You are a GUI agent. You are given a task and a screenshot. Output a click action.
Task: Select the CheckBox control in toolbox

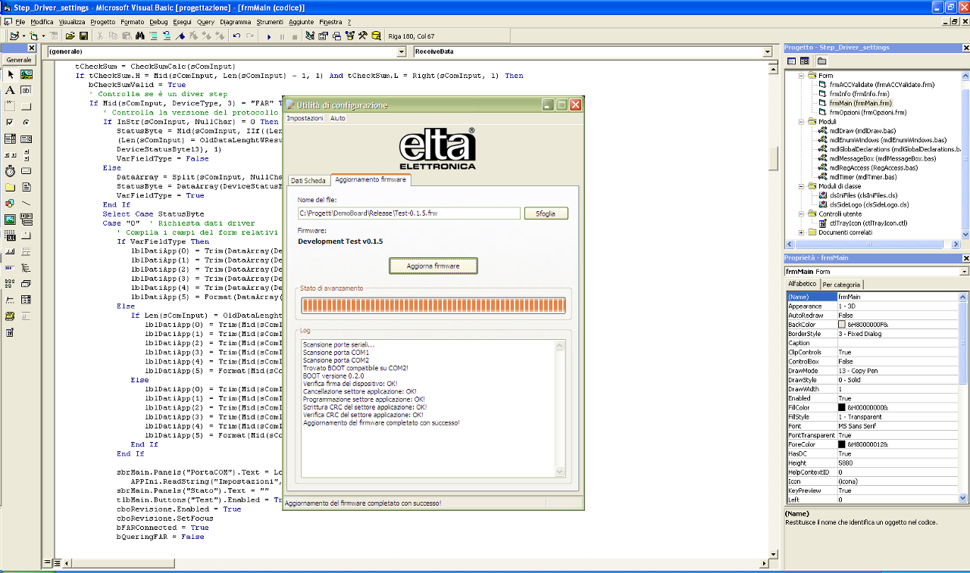coord(10,122)
